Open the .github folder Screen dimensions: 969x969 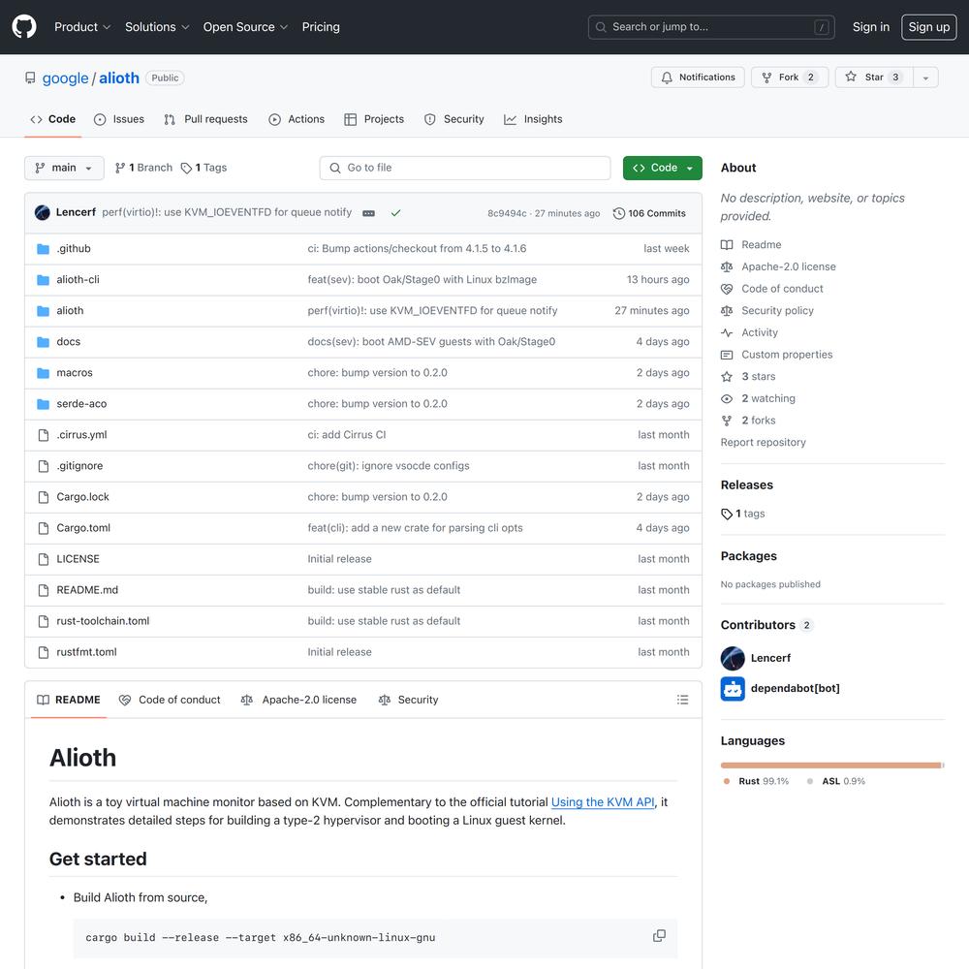pos(74,248)
